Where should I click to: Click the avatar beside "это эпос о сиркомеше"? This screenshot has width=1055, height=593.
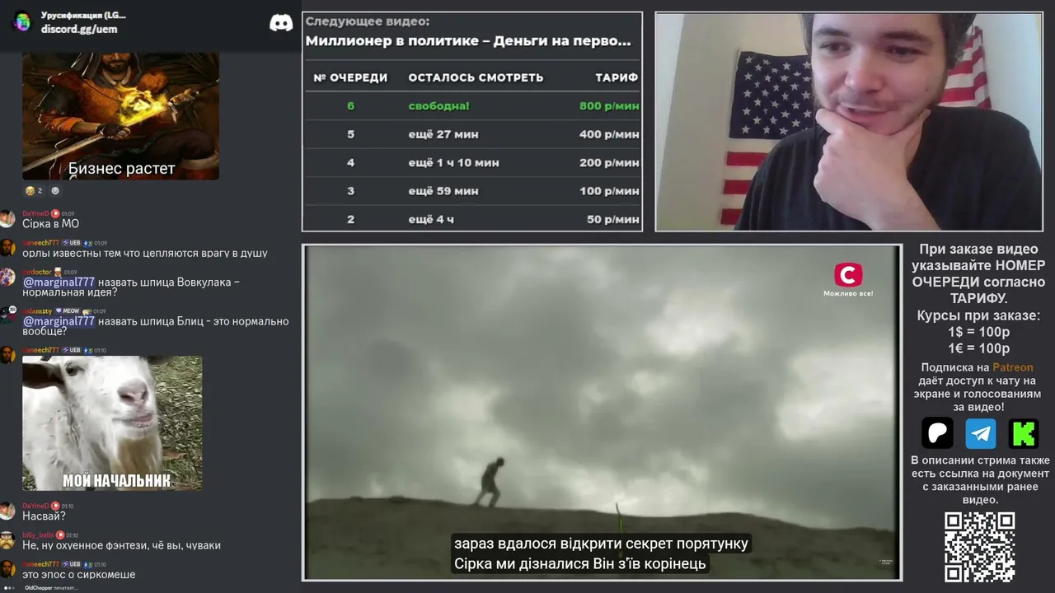pyautogui.click(x=7, y=569)
